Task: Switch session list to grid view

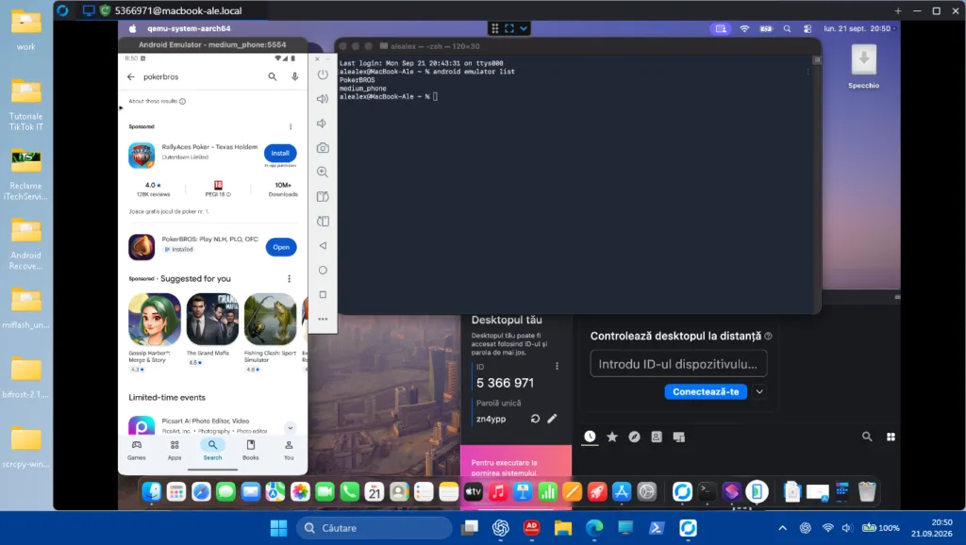Action: click(891, 437)
